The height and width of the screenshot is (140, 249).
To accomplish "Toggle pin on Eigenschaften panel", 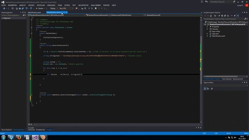I will pos(244,82).
